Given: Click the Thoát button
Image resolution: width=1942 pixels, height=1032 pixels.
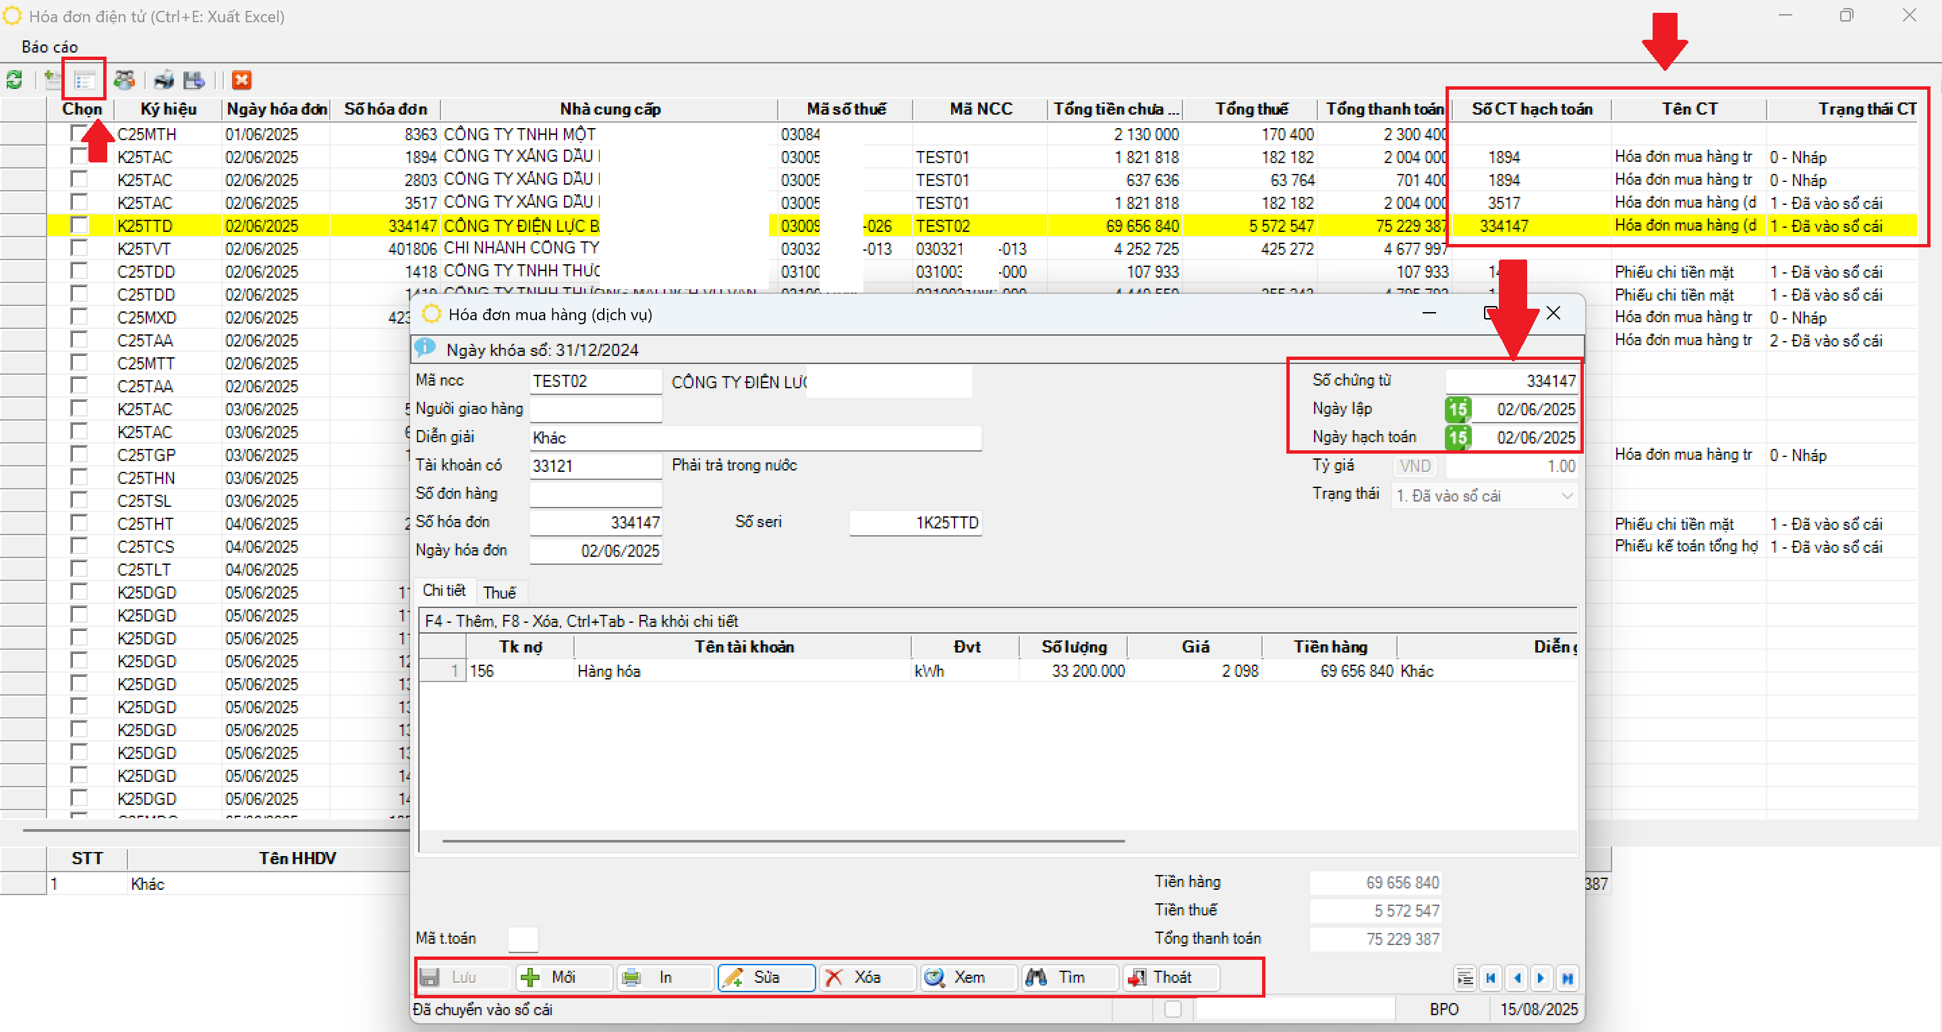Looking at the screenshot, I should pos(1170,977).
